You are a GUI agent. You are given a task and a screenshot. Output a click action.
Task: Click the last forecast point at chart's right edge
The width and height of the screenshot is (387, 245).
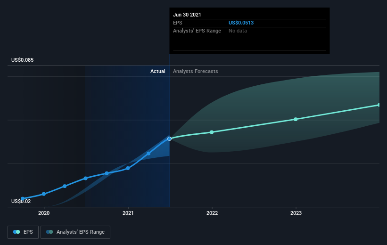click(x=379, y=105)
